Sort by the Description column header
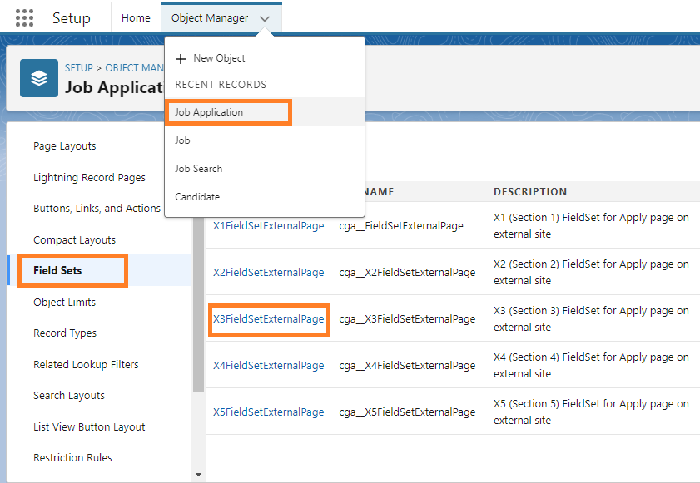The image size is (700, 483). [530, 192]
